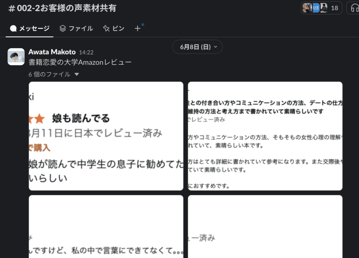Open the review image mentioning コミュニケーションの方法

(265, 136)
